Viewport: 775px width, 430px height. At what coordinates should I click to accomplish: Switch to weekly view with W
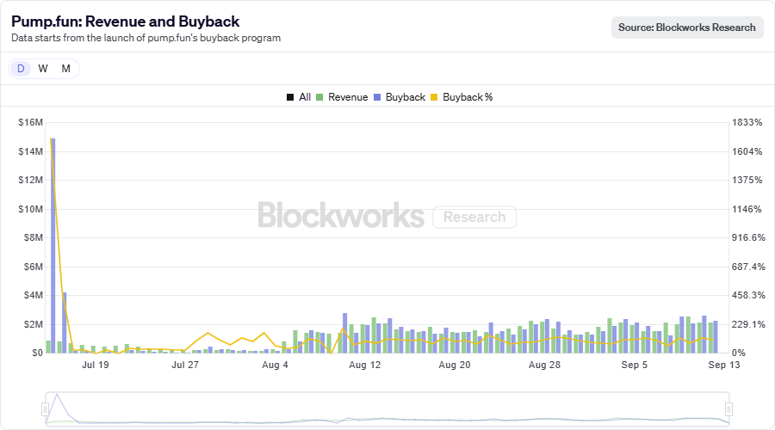point(43,69)
